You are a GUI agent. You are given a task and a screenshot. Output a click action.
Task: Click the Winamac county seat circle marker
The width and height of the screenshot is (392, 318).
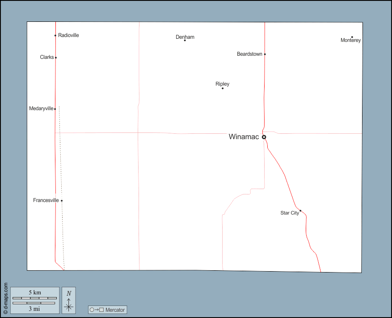point(264,137)
